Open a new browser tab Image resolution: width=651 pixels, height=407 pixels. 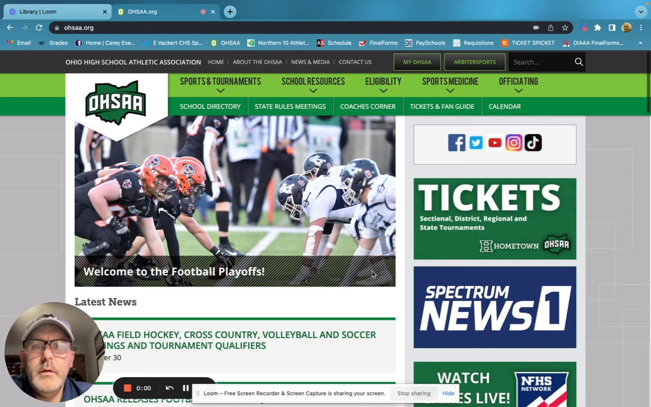[230, 12]
